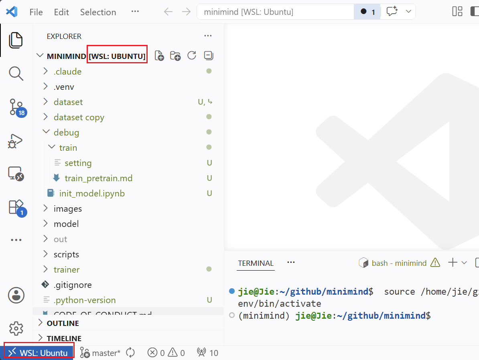Viewport: 479px width, 360px height.
Task: Open the .gitignore file
Action: coord(128,285)
